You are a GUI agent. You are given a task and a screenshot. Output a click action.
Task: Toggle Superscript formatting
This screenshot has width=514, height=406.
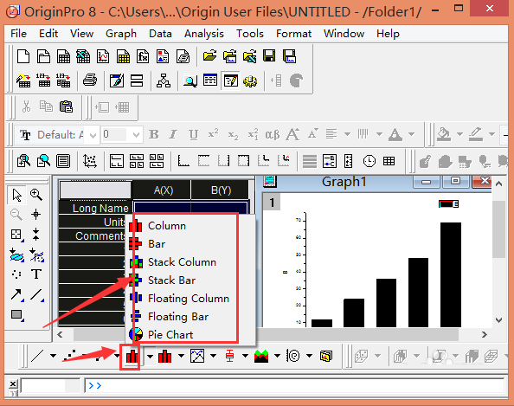(x=213, y=134)
